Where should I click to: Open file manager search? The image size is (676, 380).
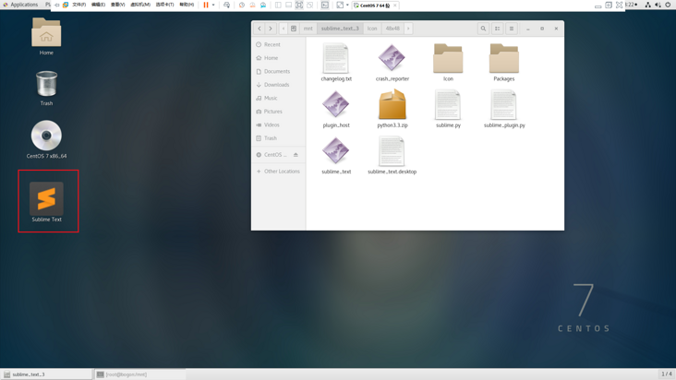point(483,29)
